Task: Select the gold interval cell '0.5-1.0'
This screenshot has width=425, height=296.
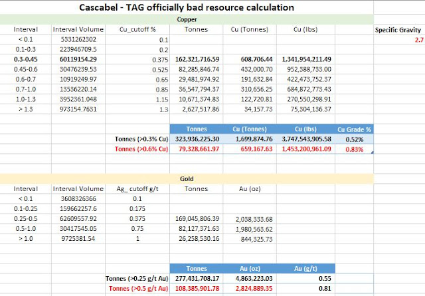Action: tap(25, 228)
